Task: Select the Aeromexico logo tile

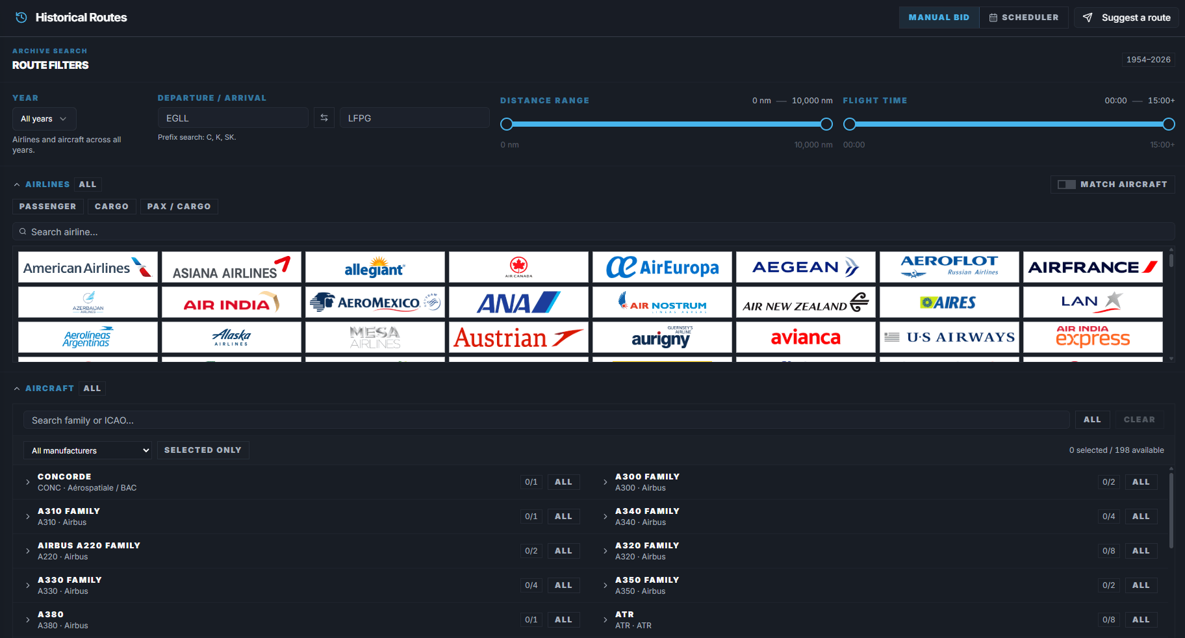Action: (376, 302)
